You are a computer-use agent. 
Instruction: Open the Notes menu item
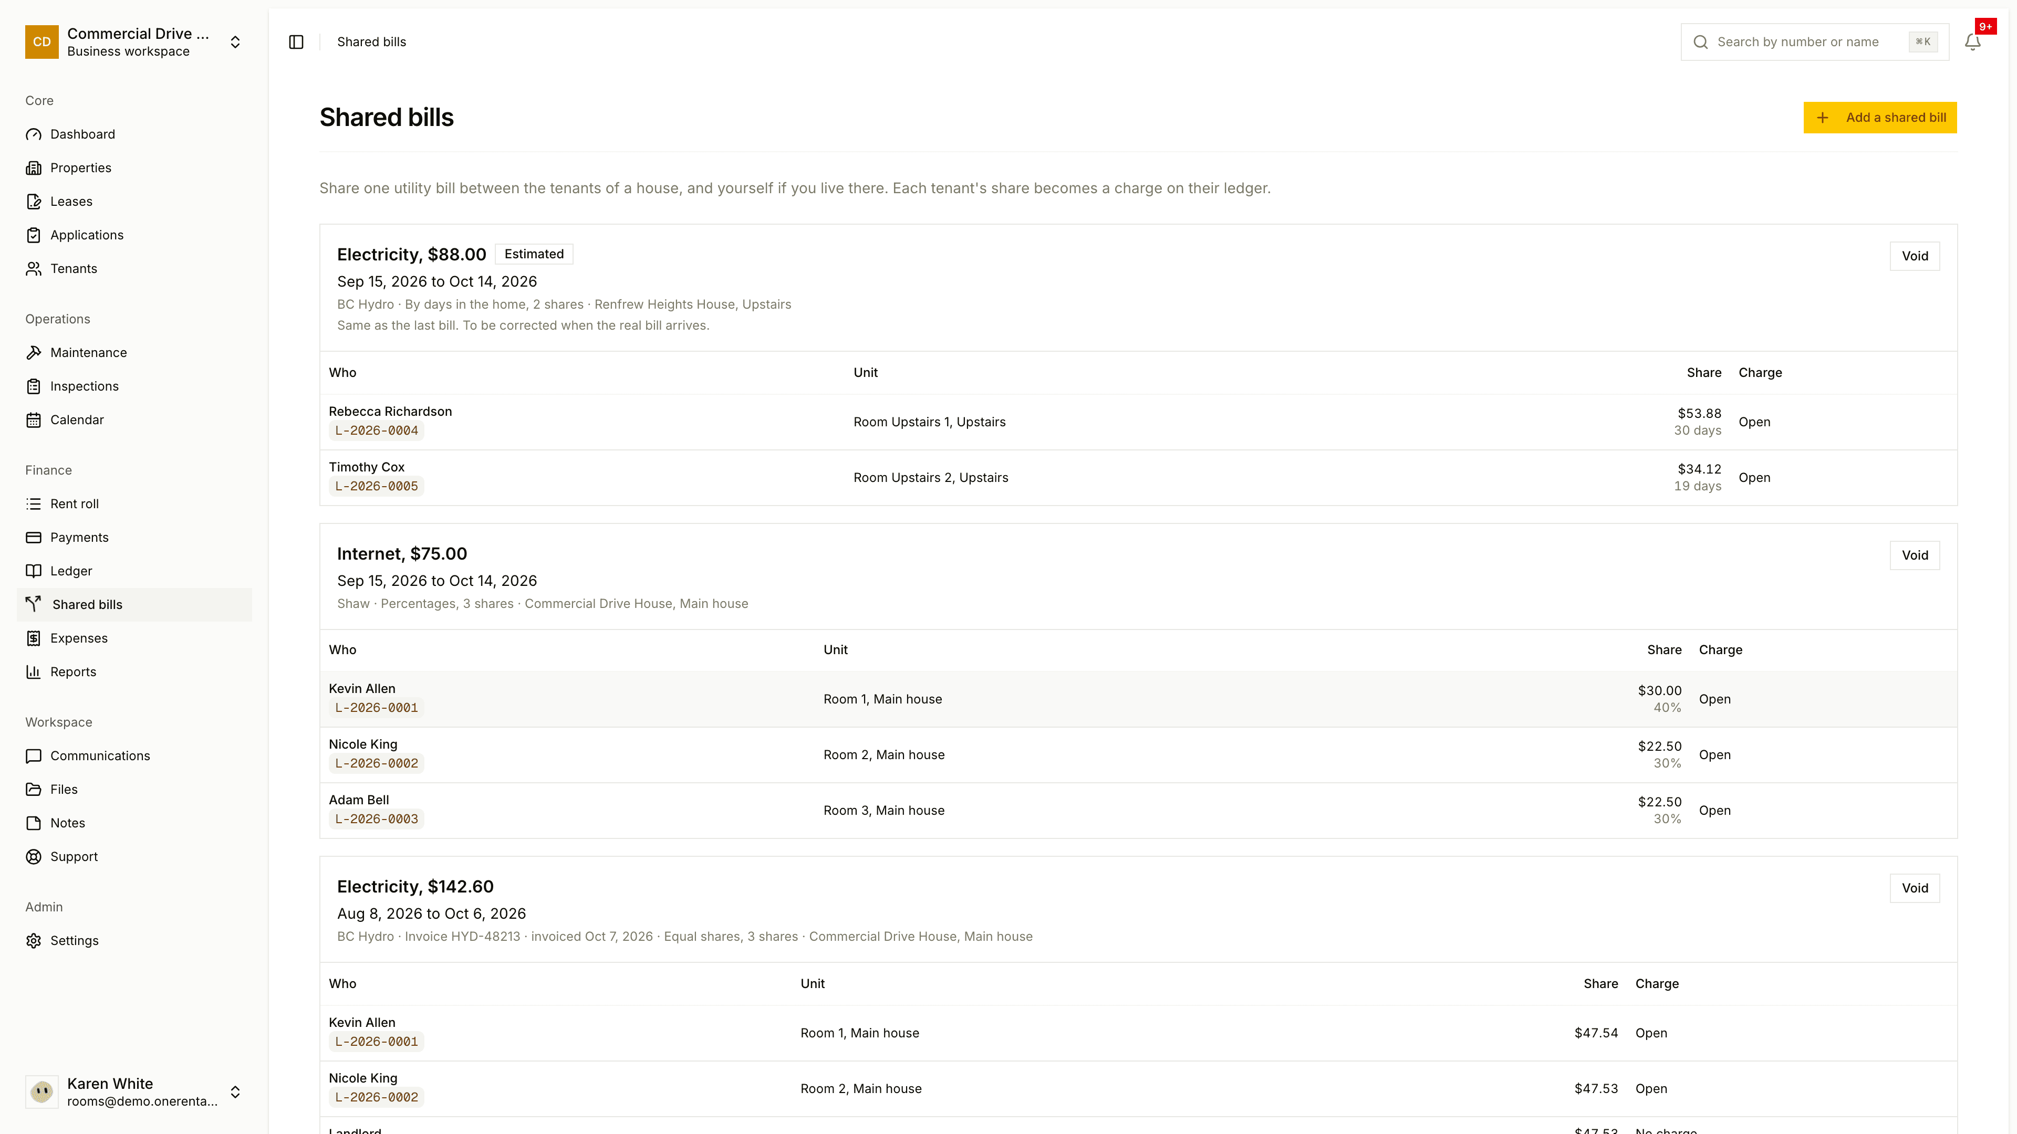[x=134, y=823]
